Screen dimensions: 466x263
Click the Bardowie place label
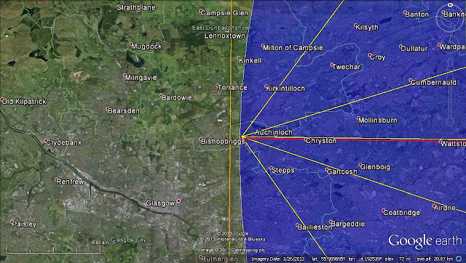(x=176, y=97)
